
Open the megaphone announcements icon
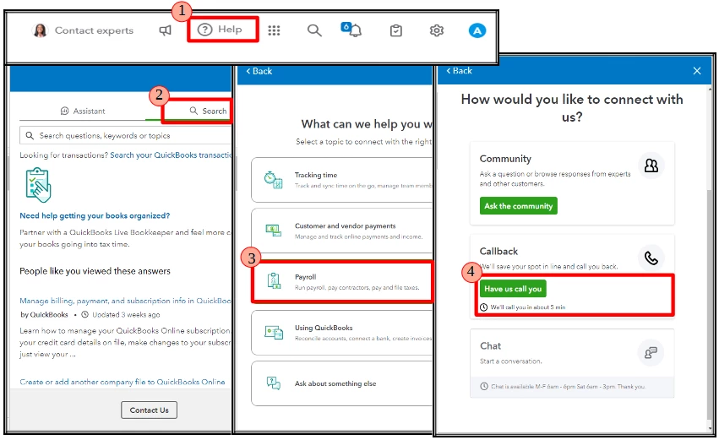point(165,30)
